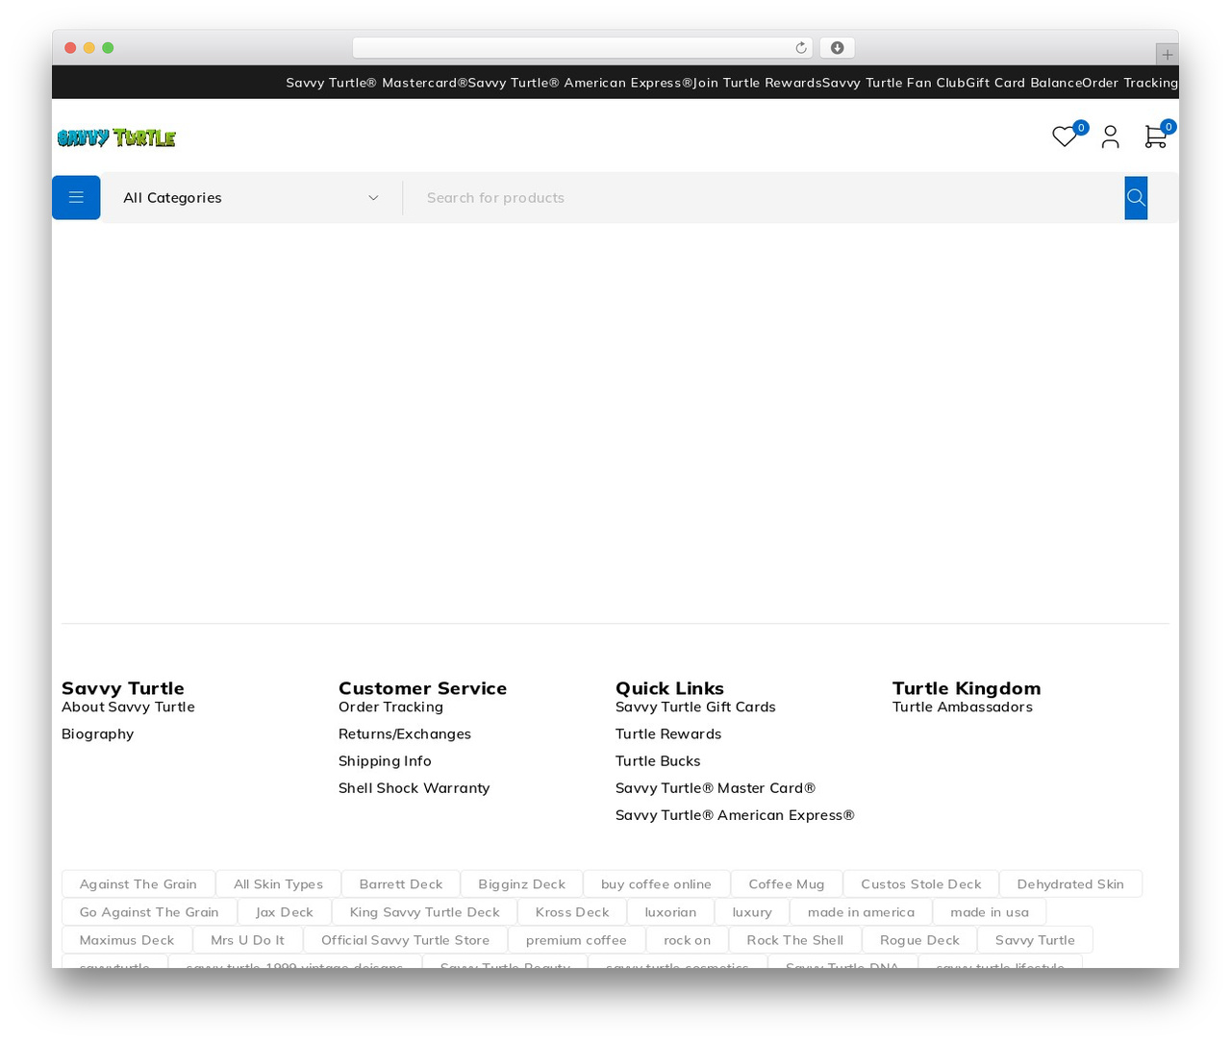This screenshot has height=1042, width=1231.
Task: Open the wishlist heart icon
Action: pyautogui.click(x=1065, y=137)
